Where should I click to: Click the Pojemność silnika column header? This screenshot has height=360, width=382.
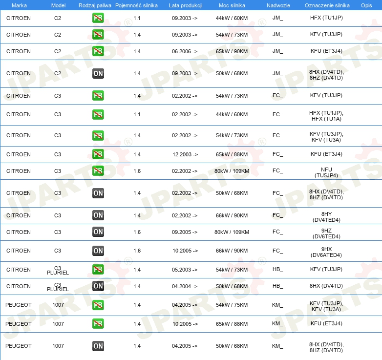point(136,5)
